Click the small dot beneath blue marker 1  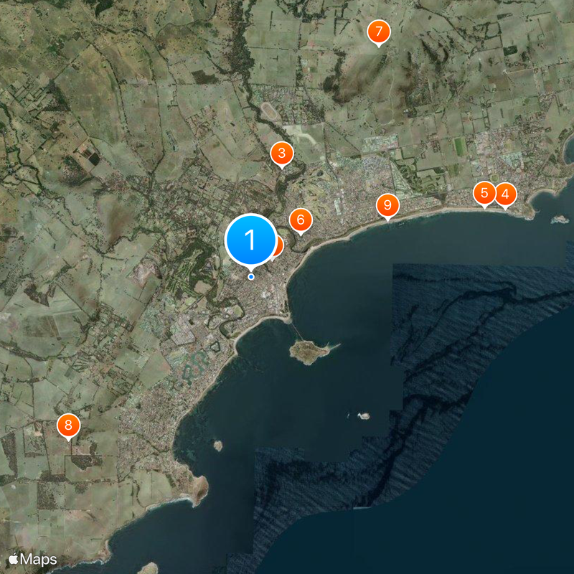[251, 275]
